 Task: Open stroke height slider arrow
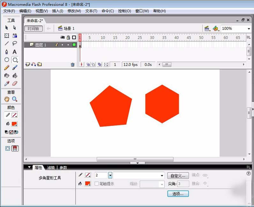(110, 175)
